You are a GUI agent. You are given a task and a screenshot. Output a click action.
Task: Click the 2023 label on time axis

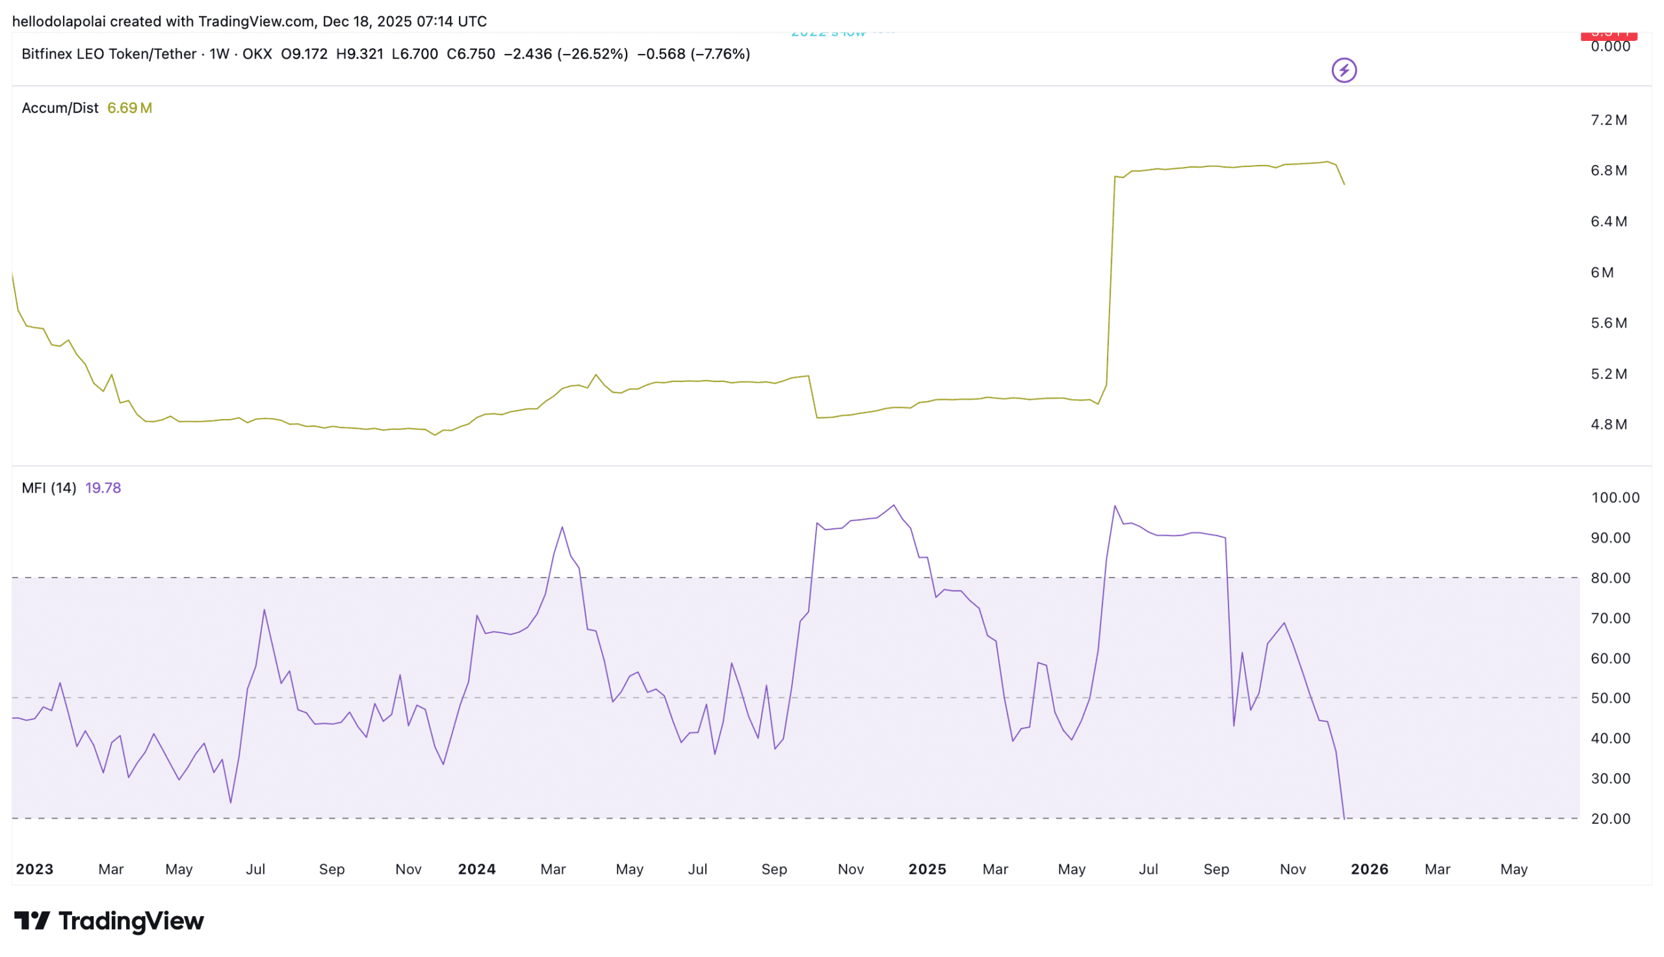[x=35, y=869]
